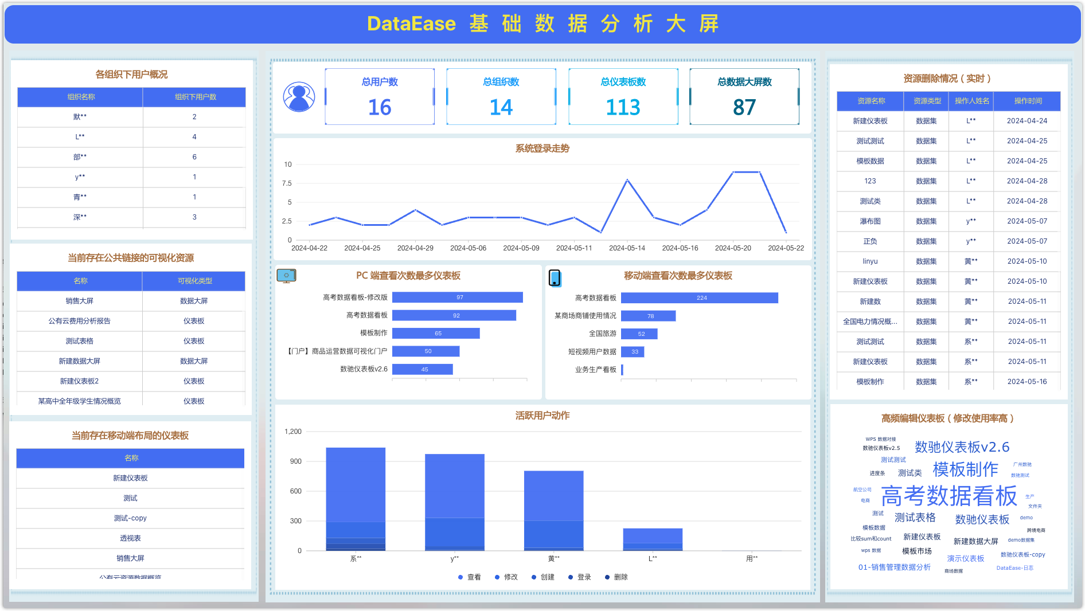Click the 总用户数 card
Image resolution: width=1085 pixels, height=611 pixels.
tap(380, 96)
